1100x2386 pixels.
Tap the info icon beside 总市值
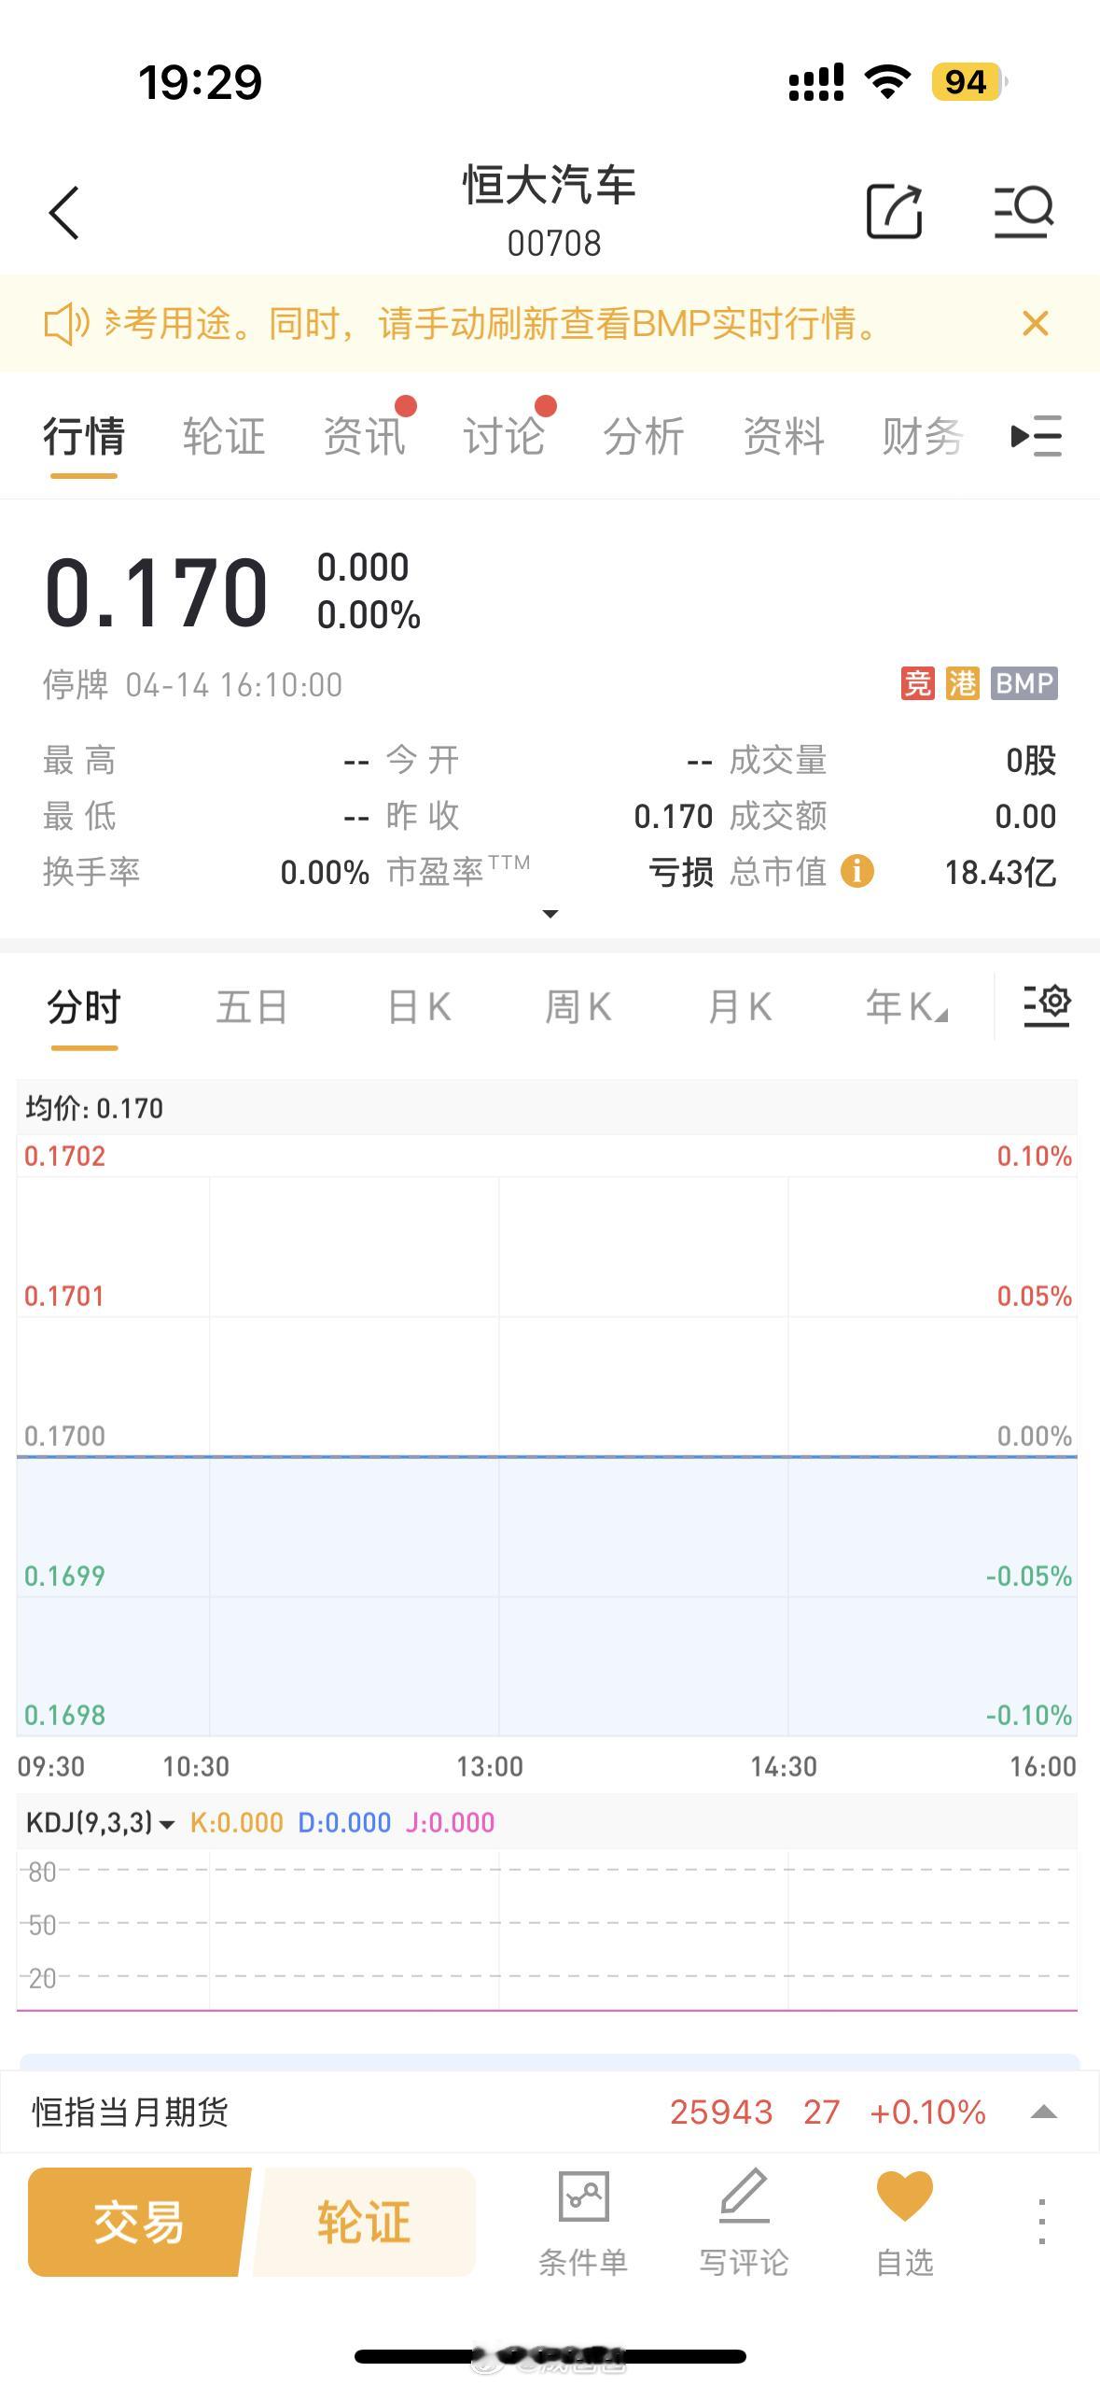point(858,872)
